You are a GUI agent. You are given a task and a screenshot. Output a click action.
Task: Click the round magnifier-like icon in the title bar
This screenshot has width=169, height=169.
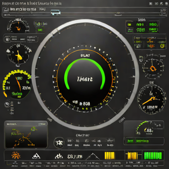161,4
